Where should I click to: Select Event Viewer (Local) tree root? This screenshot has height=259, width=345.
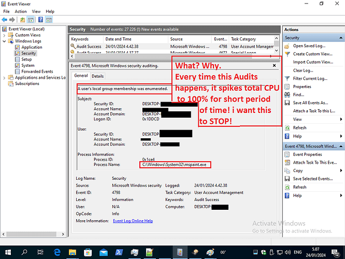coord(26,29)
